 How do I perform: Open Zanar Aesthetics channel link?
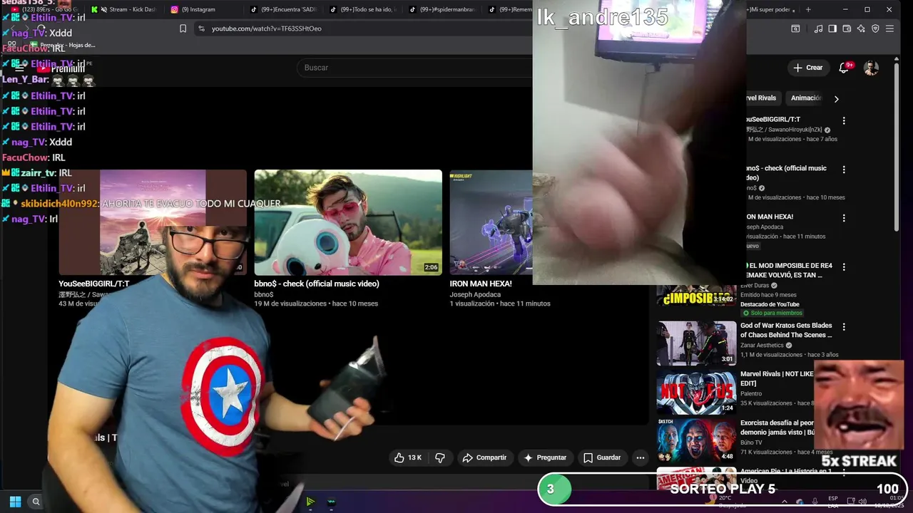tap(762, 346)
